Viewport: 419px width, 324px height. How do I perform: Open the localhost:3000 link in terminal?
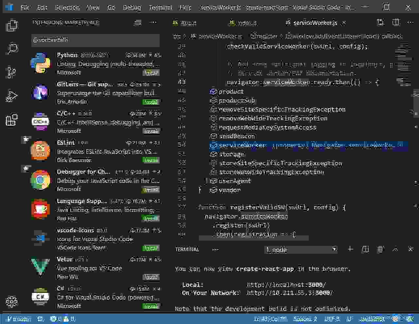pos(287,285)
